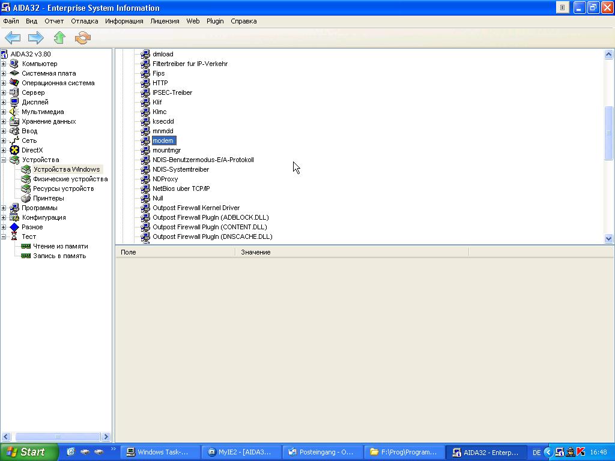This screenshot has width=615, height=461.
Task: Expand the Программы tree node
Action: [4, 208]
